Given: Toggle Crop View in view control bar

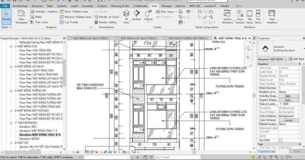Looking at the screenshot, I should (x=106, y=152).
